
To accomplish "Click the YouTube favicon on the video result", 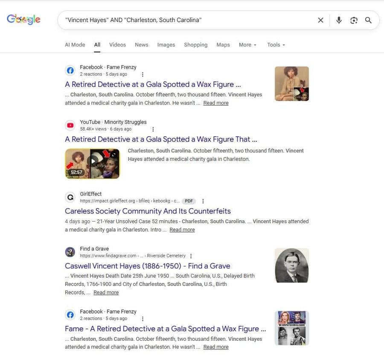I will coord(70,125).
